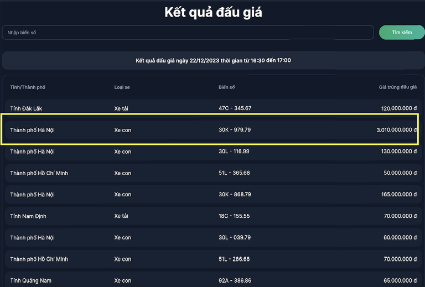Viewport: 425px width, 287px height.
Task: Click the Tỉnh Quảng Nam row
Action: [212, 280]
